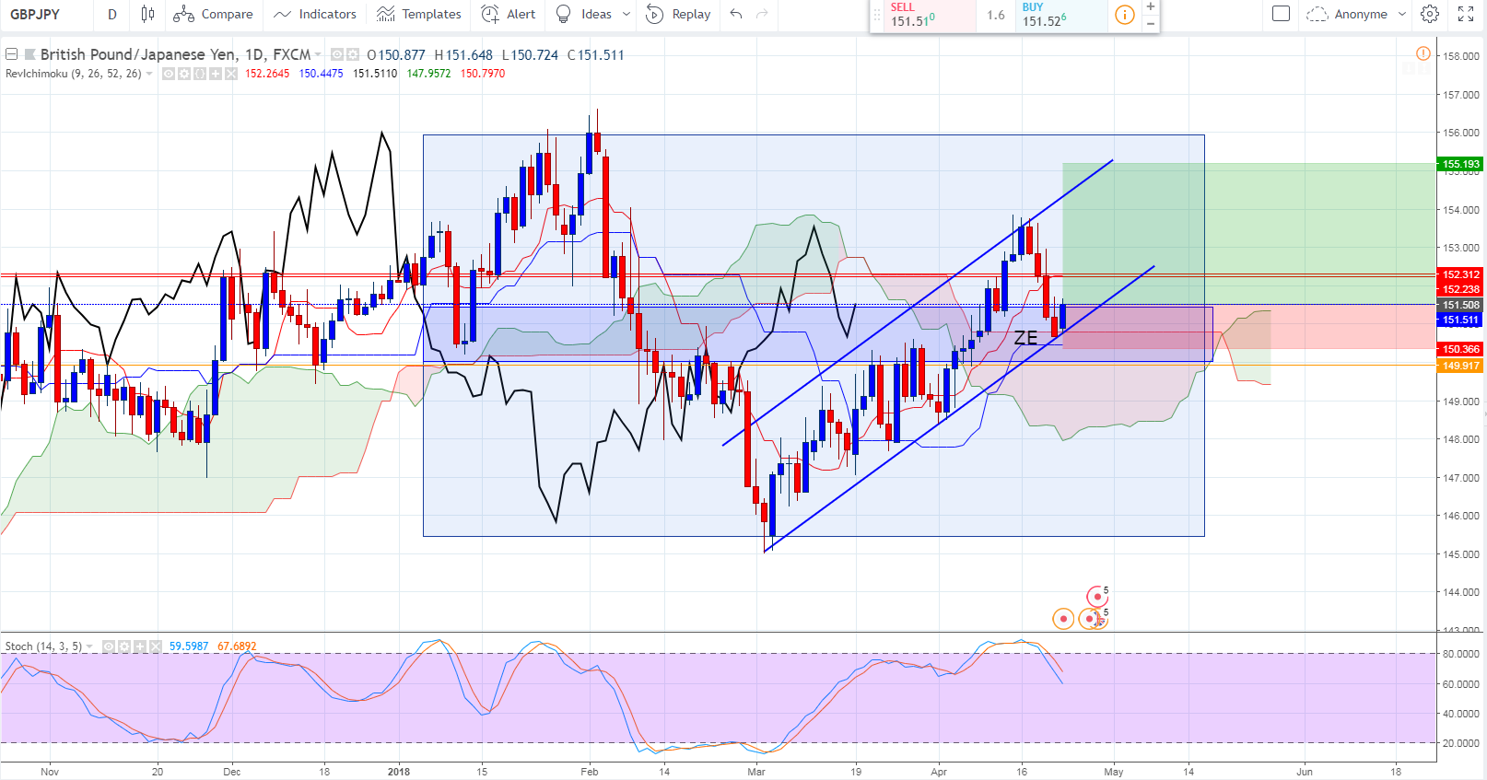This screenshot has height=780, width=1487.
Task: Click the order panel info icon
Action: click(1125, 15)
